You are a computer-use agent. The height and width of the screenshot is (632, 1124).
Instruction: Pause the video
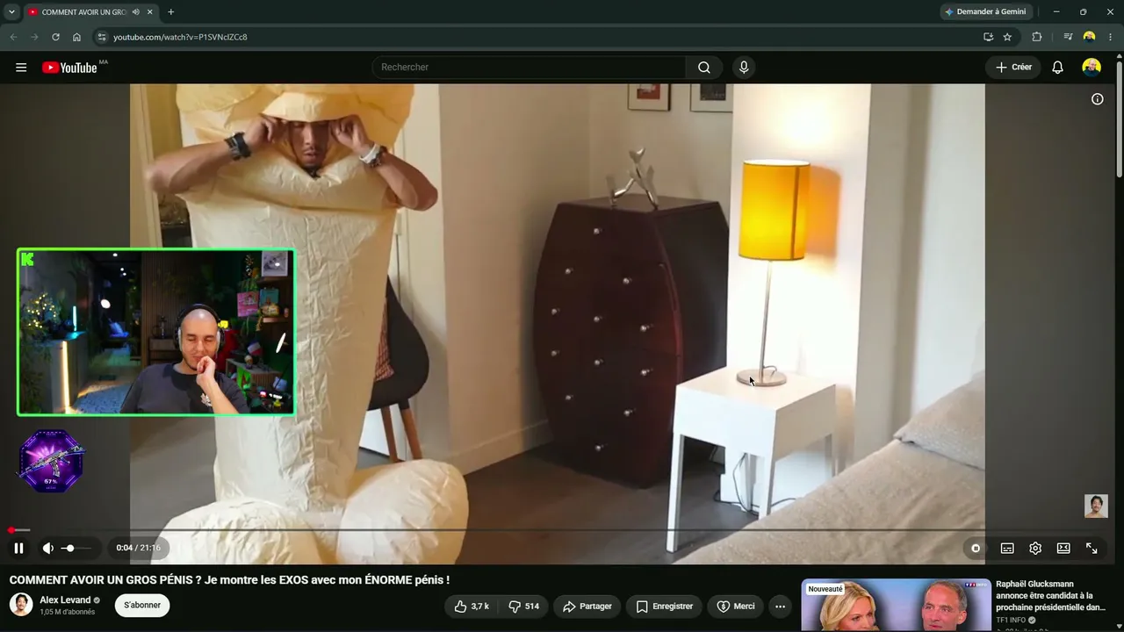[18, 548]
